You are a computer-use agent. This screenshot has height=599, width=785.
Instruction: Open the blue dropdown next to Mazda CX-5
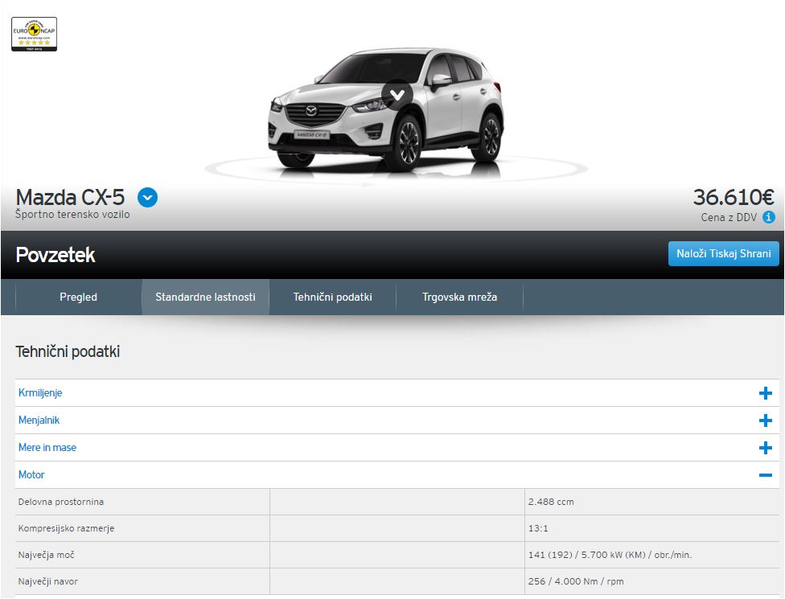pyautogui.click(x=148, y=198)
